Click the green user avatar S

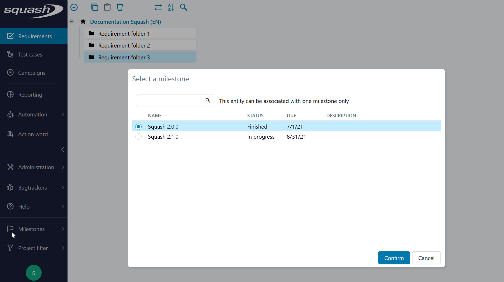point(34,273)
